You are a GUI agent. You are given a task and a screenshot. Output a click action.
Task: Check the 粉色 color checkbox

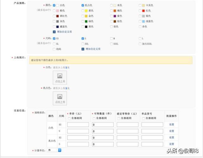pos(54,10)
